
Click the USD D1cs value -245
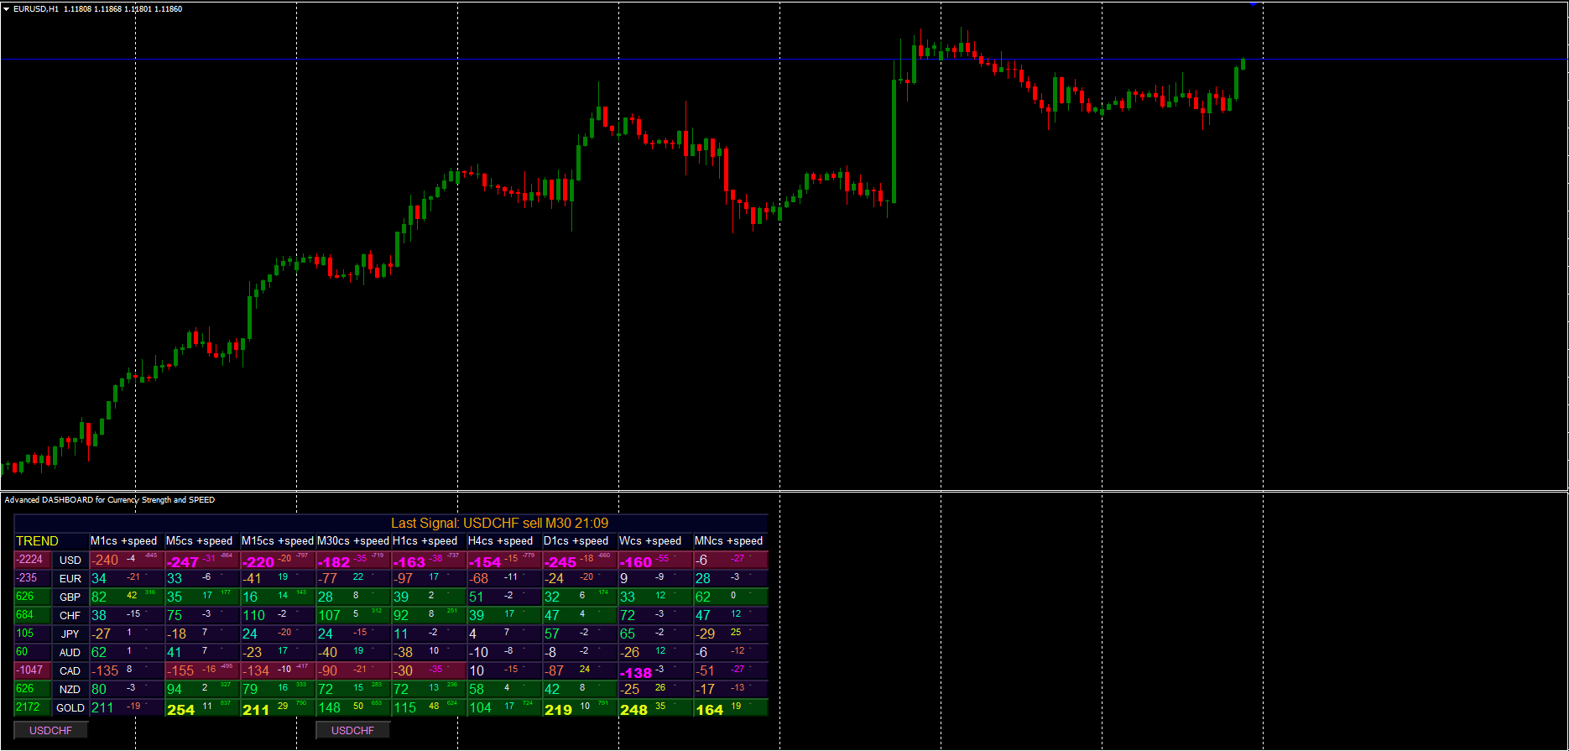click(560, 562)
